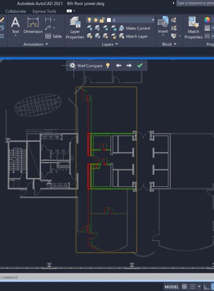Screen dimensions: 214x291
Task: Click the Match Layer button
Action: (x=133, y=36)
